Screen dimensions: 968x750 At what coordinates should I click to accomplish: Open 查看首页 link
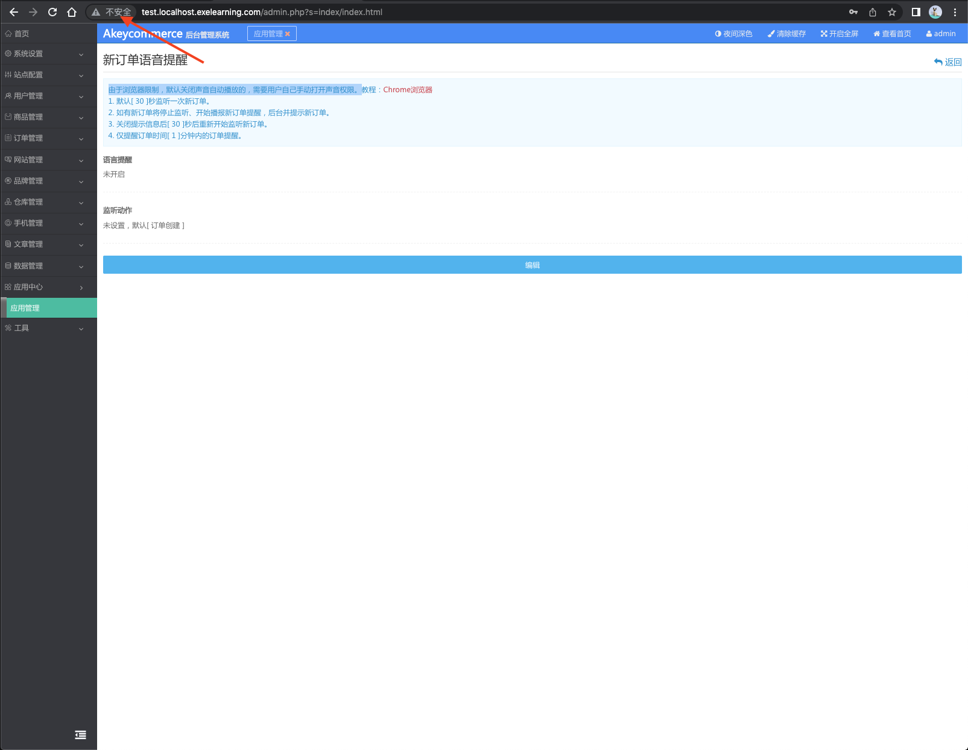click(x=892, y=34)
